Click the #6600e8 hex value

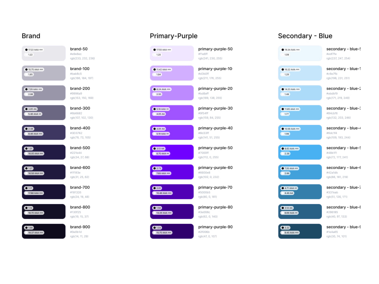pos(204,173)
